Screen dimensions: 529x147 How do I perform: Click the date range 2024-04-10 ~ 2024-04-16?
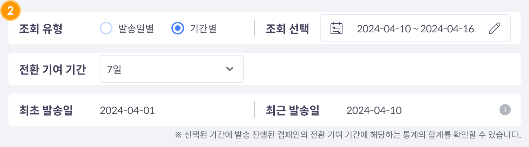415,28
